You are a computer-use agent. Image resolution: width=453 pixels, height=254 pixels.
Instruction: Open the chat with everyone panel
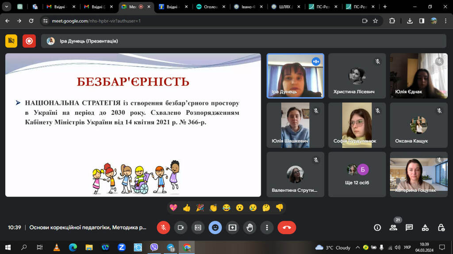point(409,227)
